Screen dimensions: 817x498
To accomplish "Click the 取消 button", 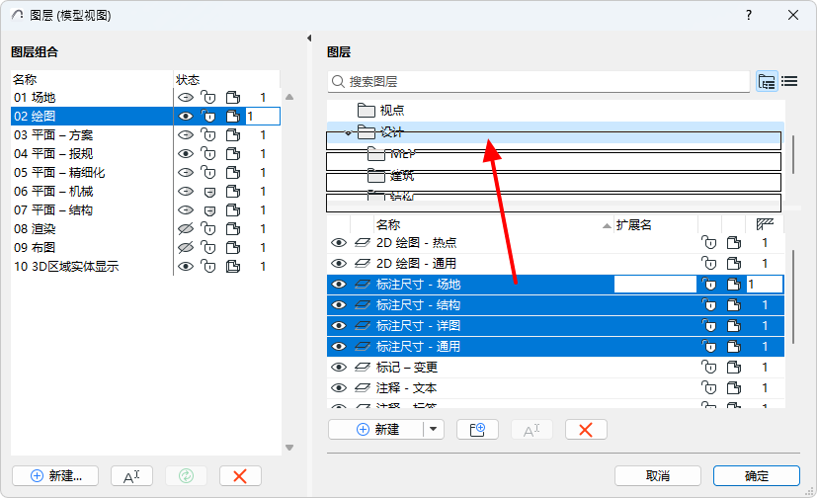I will tap(658, 476).
